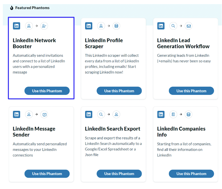
Task: Click the chat bubble icon on Message Sender
Action: click(44, 114)
